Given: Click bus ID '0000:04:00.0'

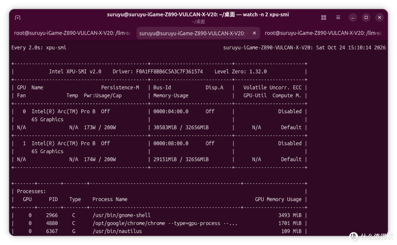Looking at the screenshot, I should [x=171, y=112].
